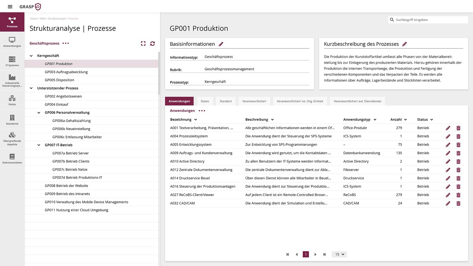Open the page size dropdown showing 15
The width and height of the screenshot is (473, 266).
pos(339,254)
